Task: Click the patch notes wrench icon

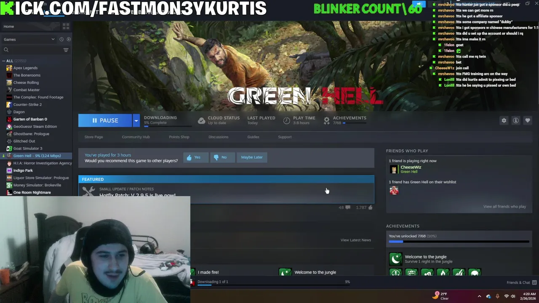Action: click(x=88, y=191)
